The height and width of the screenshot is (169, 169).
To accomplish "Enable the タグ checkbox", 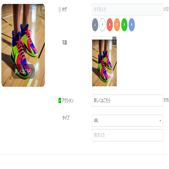I will click(60, 10).
